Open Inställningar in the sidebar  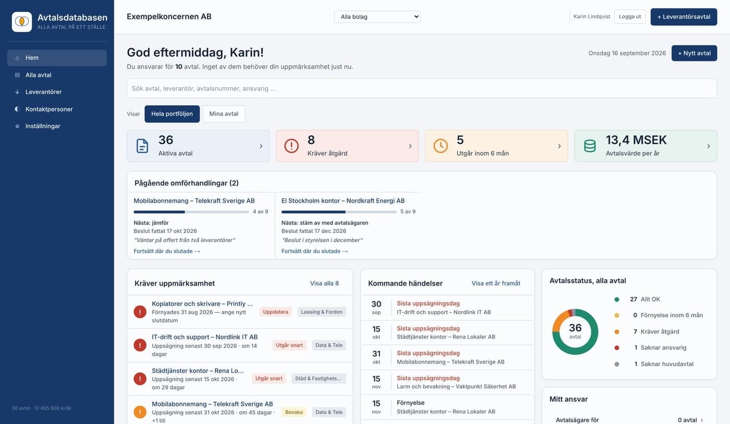pos(57,127)
